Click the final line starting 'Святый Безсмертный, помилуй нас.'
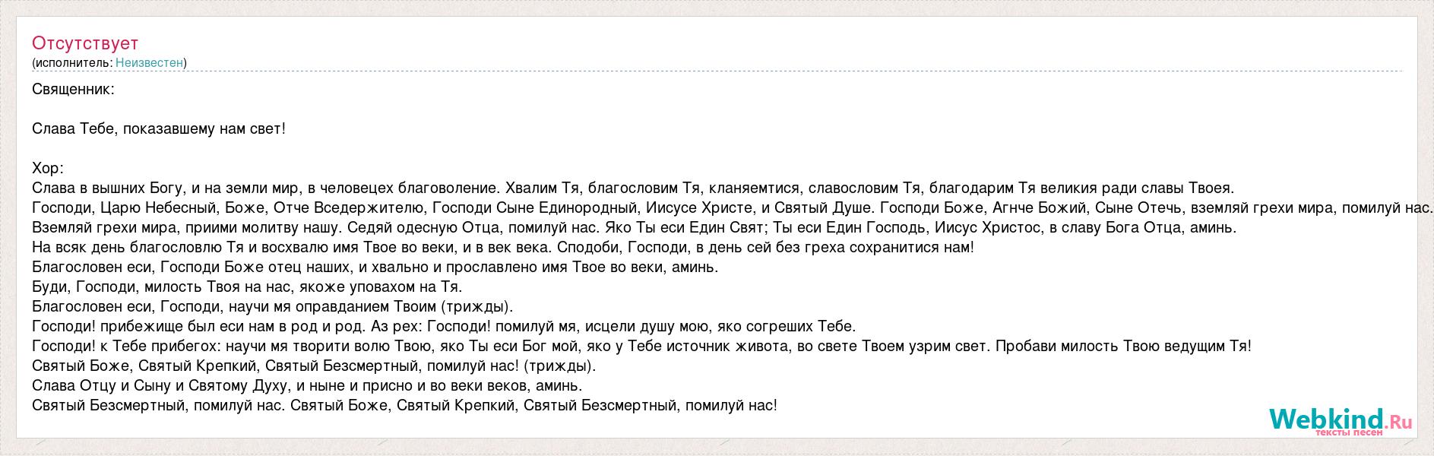The width and height of the screenshot is (1434, 456). (405, 405)
